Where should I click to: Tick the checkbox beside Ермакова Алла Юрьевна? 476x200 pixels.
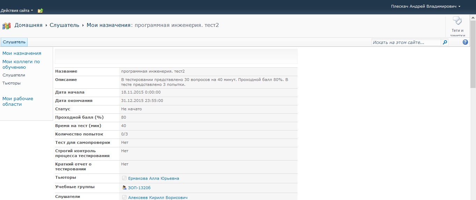[x=124, y=178]
